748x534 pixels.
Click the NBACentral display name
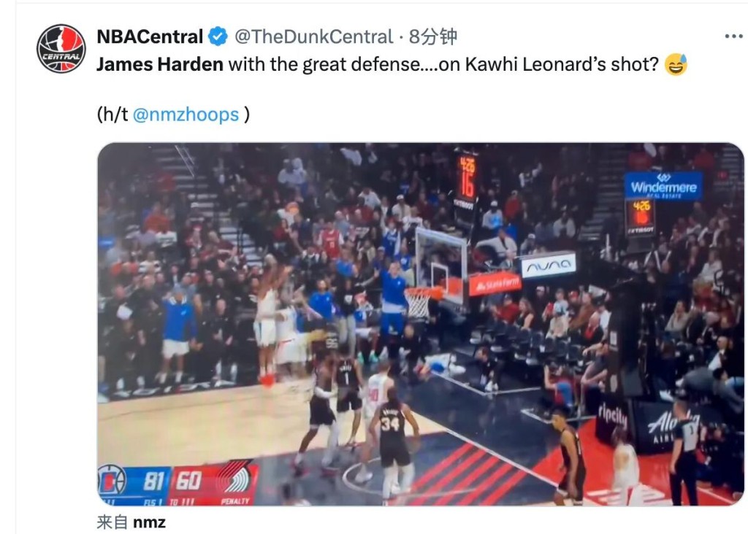pyautogui.click(x=150, y=36)
